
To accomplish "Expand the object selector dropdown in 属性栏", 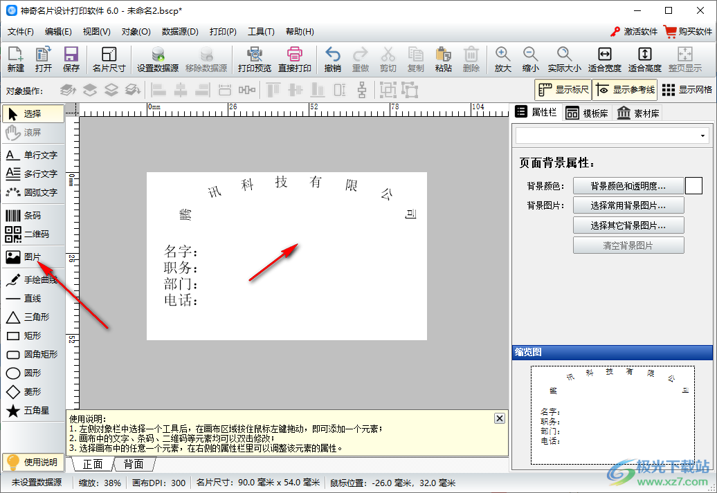I will [703, 136].
